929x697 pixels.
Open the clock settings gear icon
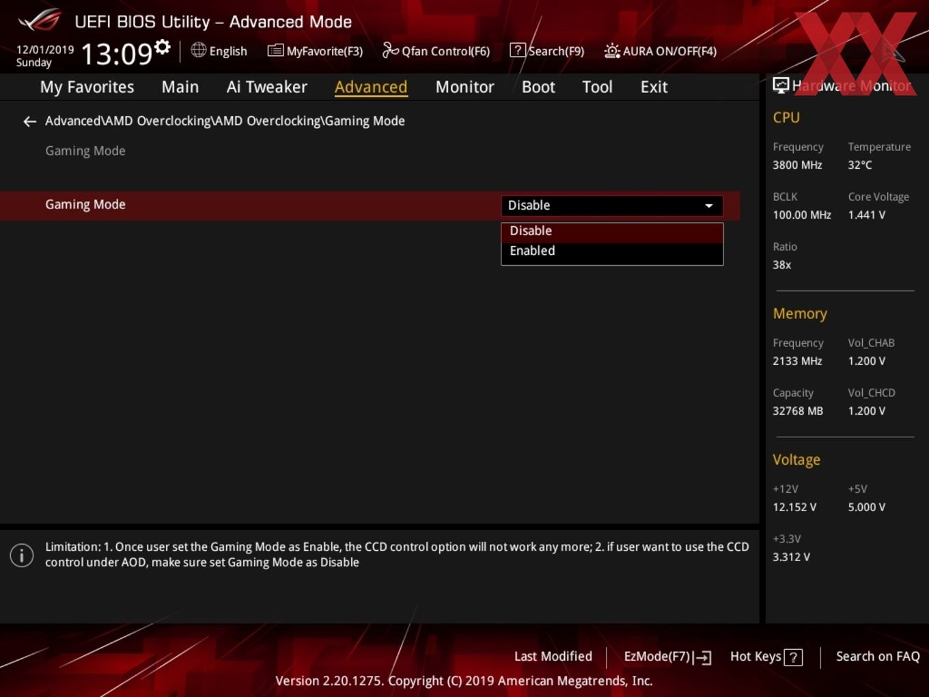pyautogui.click(x=163, y=46)
